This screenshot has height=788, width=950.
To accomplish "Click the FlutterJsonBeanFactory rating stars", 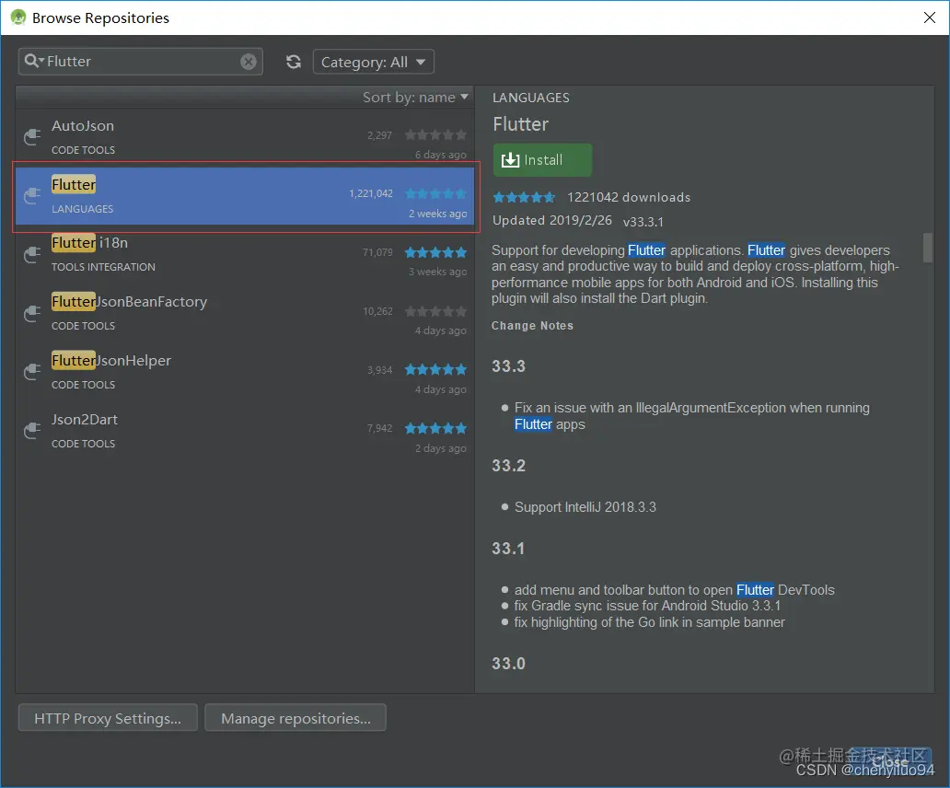I will click(435, 311).
